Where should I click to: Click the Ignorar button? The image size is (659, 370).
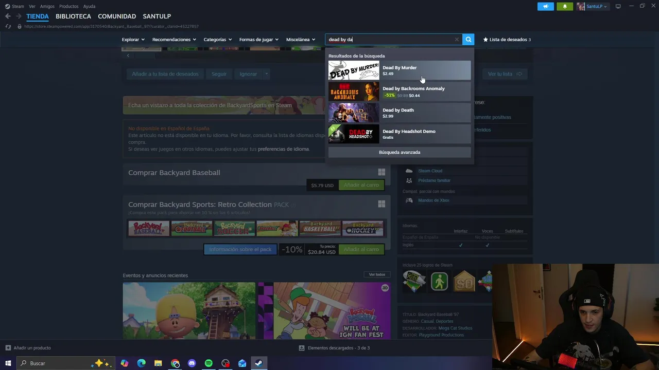[248, 74]
